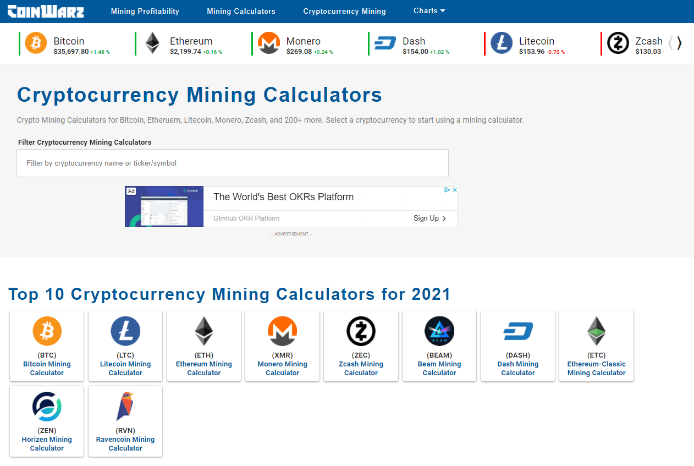694x466 pixels.
Task: Open the Monero Mining Calculator link
Action: (x=283, y=369)
